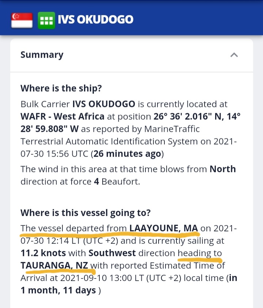
Task: Click the Summary panel header
Action: pyautogui.click(x=131, y=55)
